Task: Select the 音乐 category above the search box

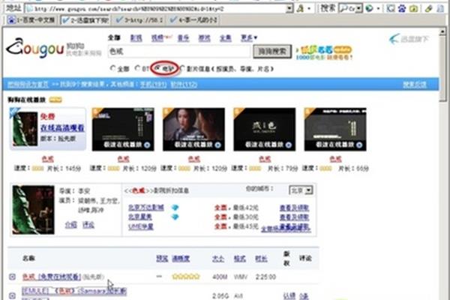Action: (x=183, y=37)
